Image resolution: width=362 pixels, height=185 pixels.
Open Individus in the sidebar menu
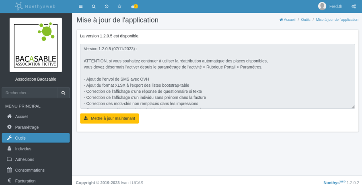pos(23,148)
